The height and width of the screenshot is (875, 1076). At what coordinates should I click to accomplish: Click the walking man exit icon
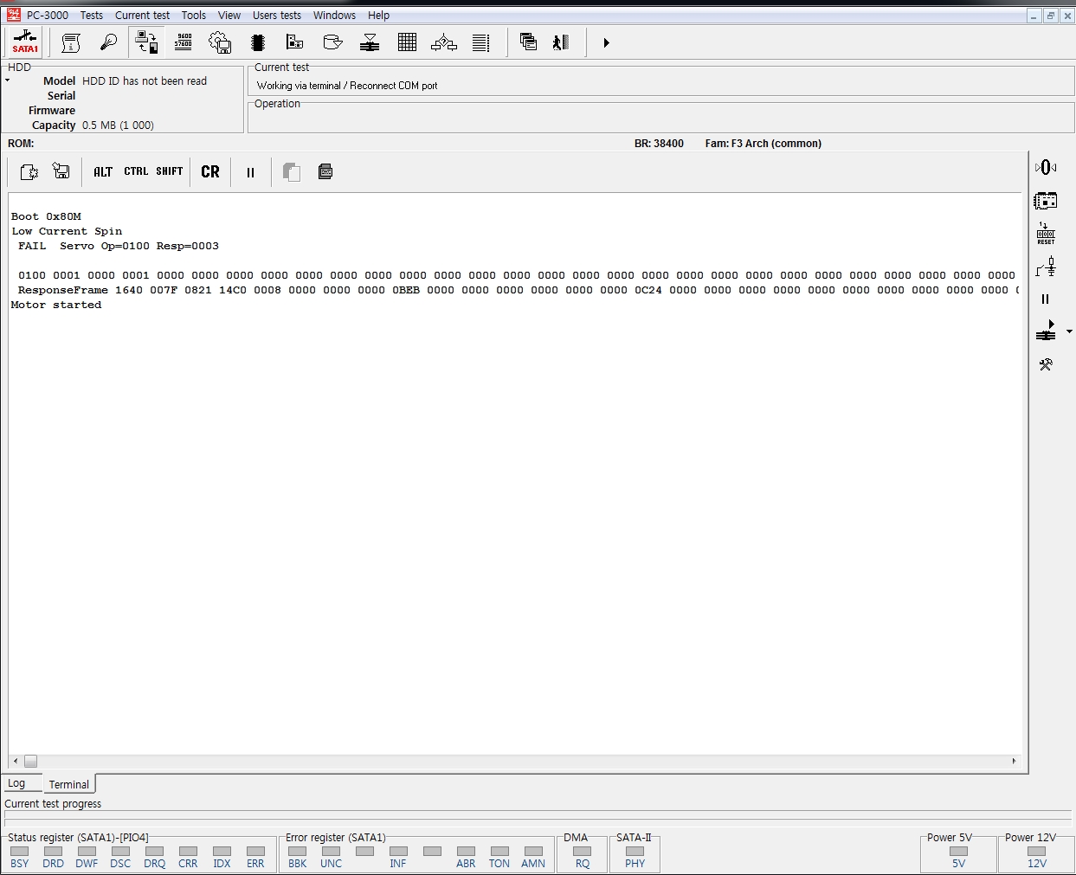pyautogui.click(x=561, y=42)
